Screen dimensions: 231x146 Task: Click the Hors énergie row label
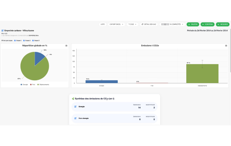[84, 118]
